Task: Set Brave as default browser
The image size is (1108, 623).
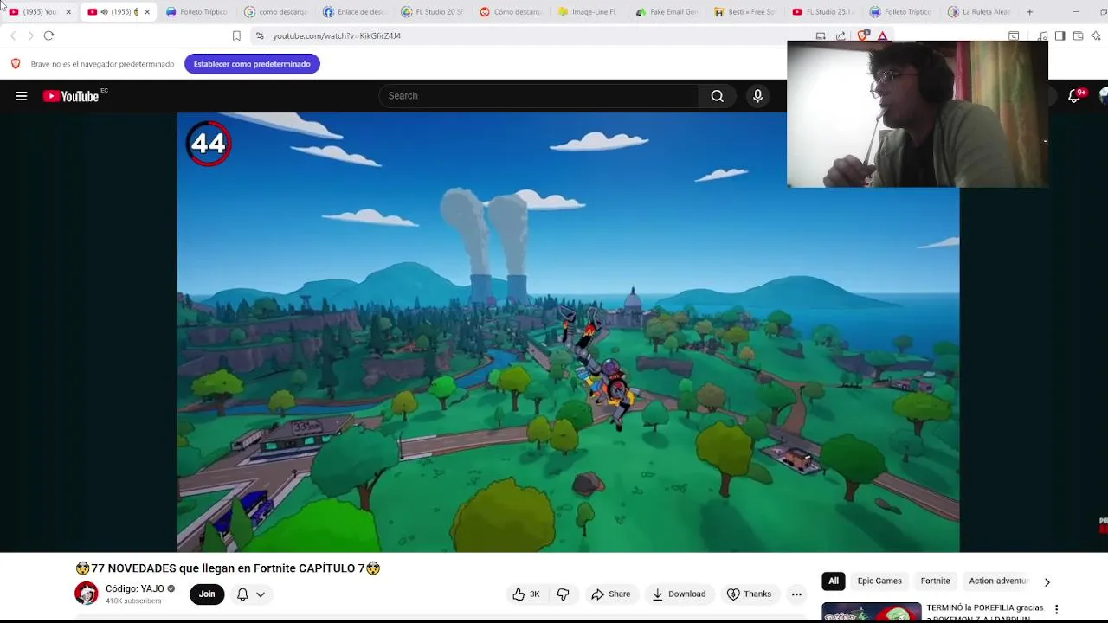Action: pos(252,64)
